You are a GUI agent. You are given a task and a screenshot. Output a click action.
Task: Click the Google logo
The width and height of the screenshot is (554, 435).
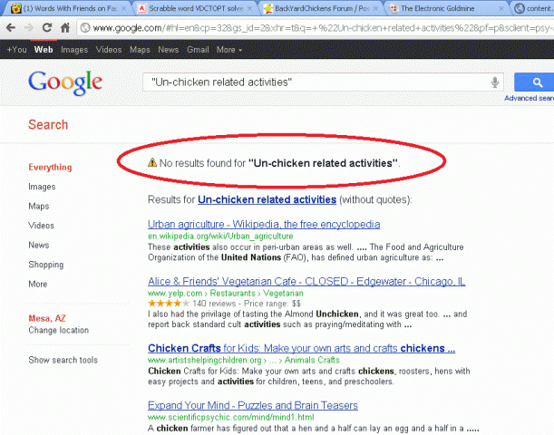pyautogui.click(x=65, y=82)
